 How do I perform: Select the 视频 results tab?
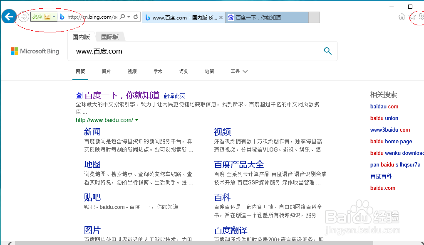coord(132,71)
